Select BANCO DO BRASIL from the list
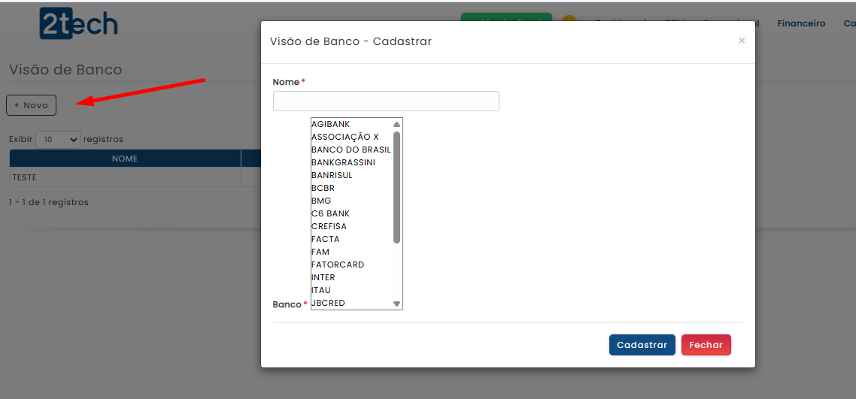Image resolution: width=856 pixels, height=399 pixels. pos(351,150)
